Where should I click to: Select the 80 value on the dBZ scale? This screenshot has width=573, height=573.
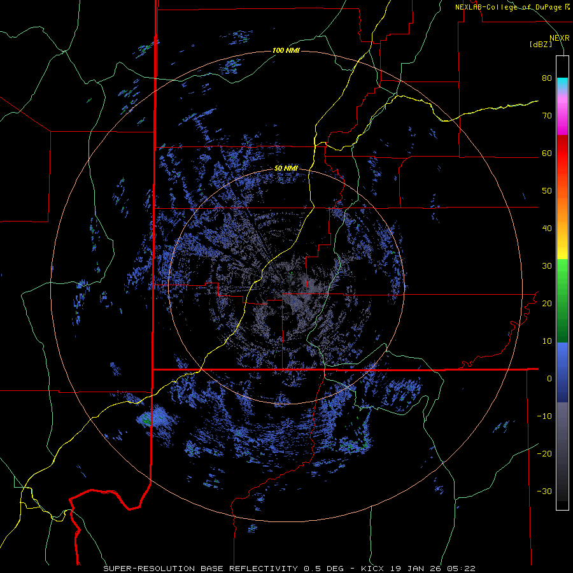click(547, 78)
